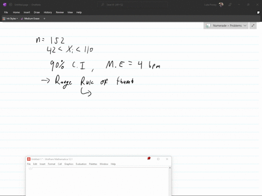Open Mathematica's Format menu
262x196 pixels.
click(51, 164)
